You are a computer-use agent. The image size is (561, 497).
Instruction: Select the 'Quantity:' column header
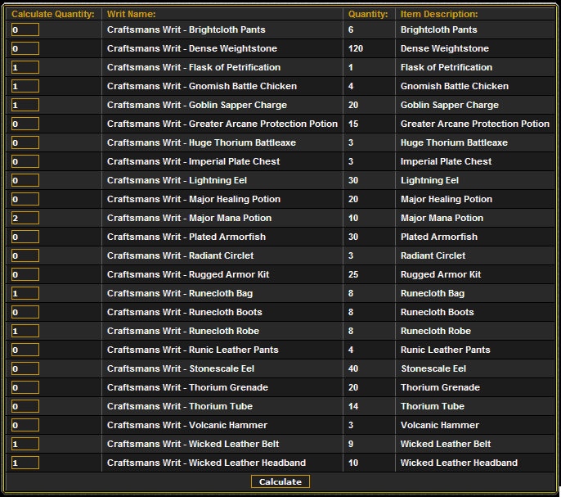368,14
